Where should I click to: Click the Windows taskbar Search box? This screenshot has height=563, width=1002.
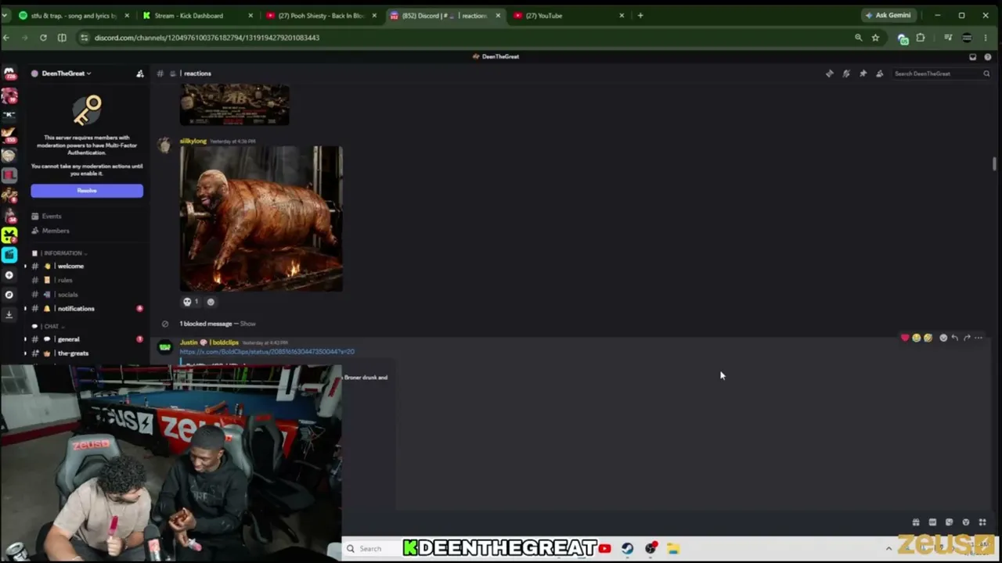(372, 548)
